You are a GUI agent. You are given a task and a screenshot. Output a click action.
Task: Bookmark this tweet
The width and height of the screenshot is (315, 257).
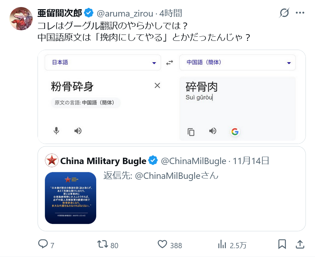(282, 244)
